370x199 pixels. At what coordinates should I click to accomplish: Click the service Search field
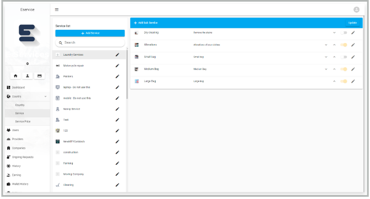pyautogui.click(x=90, y=42)
